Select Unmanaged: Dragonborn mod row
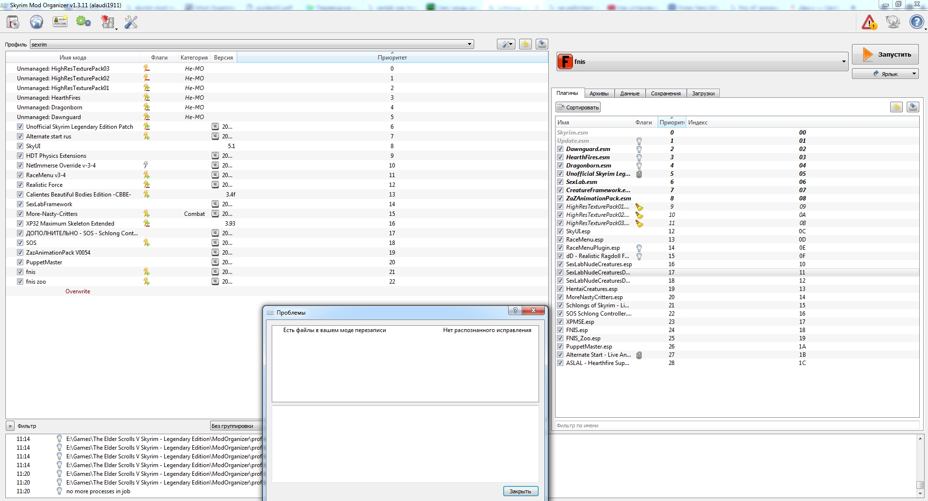 click(x=277, y=107)
